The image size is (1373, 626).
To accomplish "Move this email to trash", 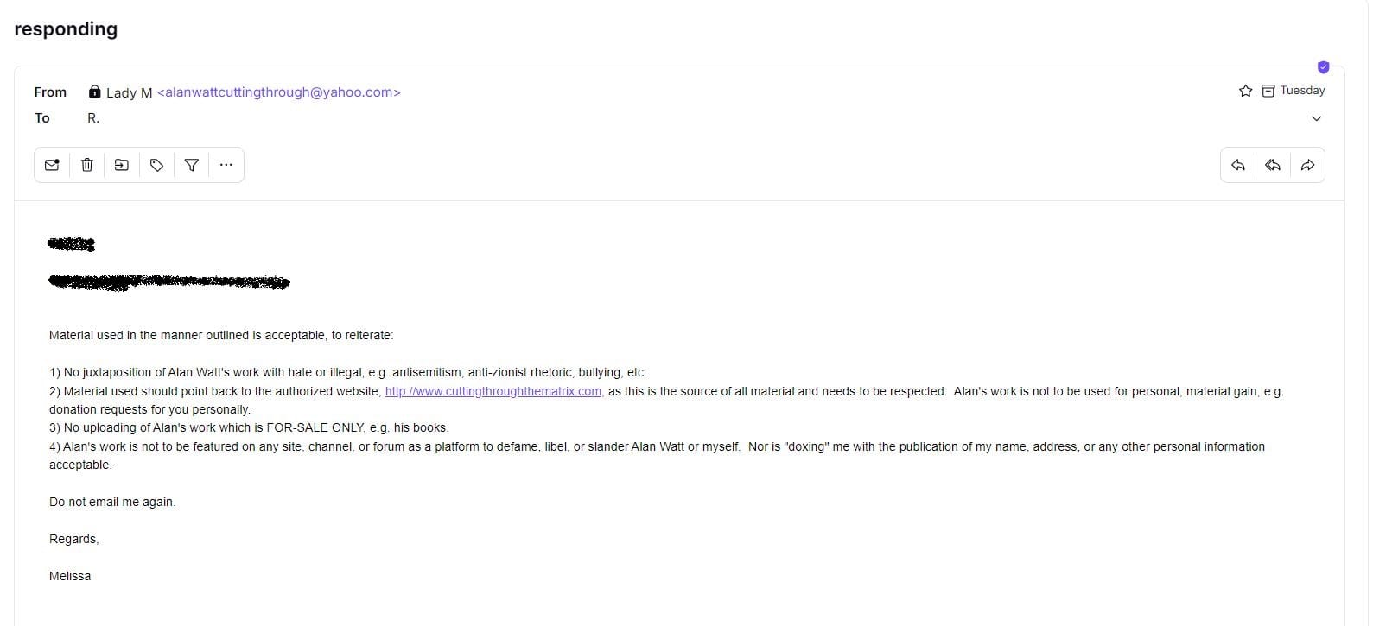I will click(x=87, y=165).
